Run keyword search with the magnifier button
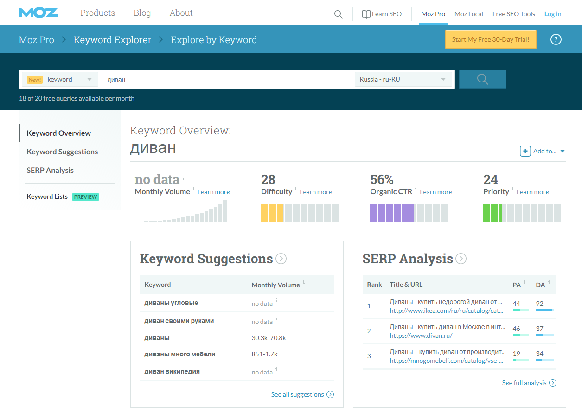582x412 pixels. (482, 79)
